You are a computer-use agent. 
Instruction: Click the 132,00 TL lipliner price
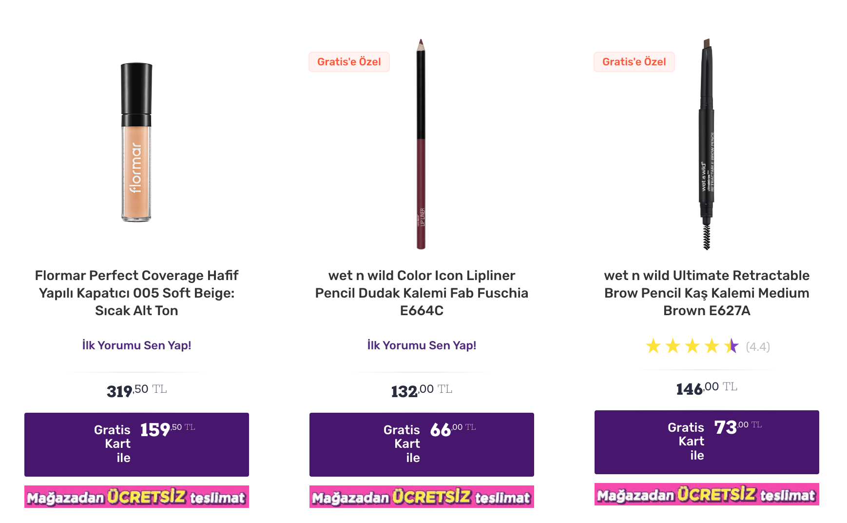coord(422,390)
